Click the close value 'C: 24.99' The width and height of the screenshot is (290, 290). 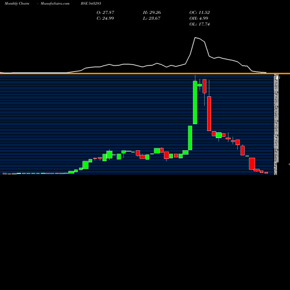click(x=105, y=18)
